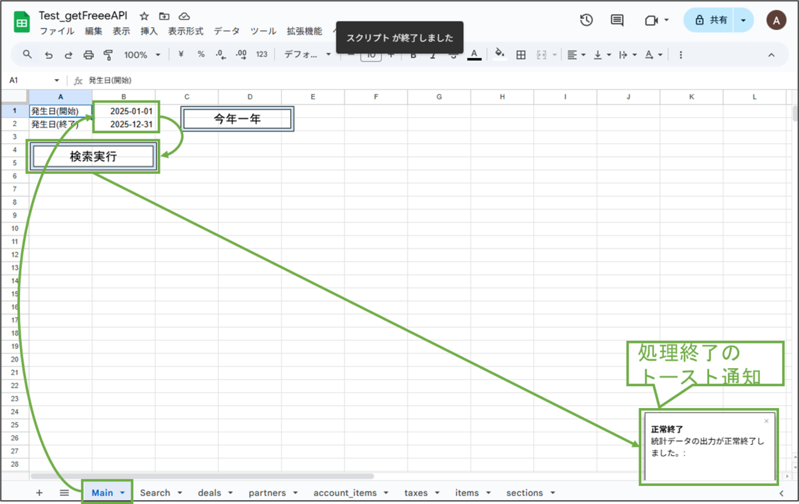Open the all sheets list icon
The height and width of the screenshot is (504, 799).
[65, 493]
